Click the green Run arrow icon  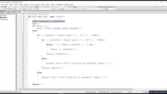point(27,7)
